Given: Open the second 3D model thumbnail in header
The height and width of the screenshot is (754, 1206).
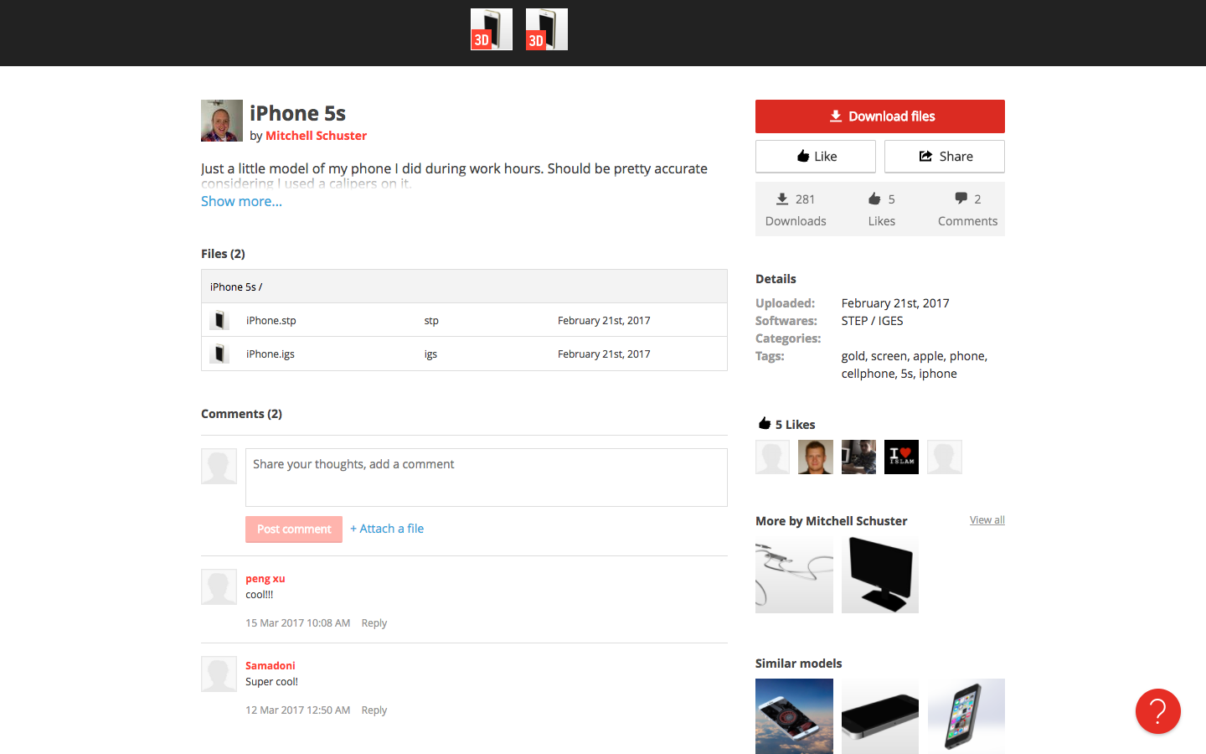Looking at the screenshot, I should (x=547, y=29).
